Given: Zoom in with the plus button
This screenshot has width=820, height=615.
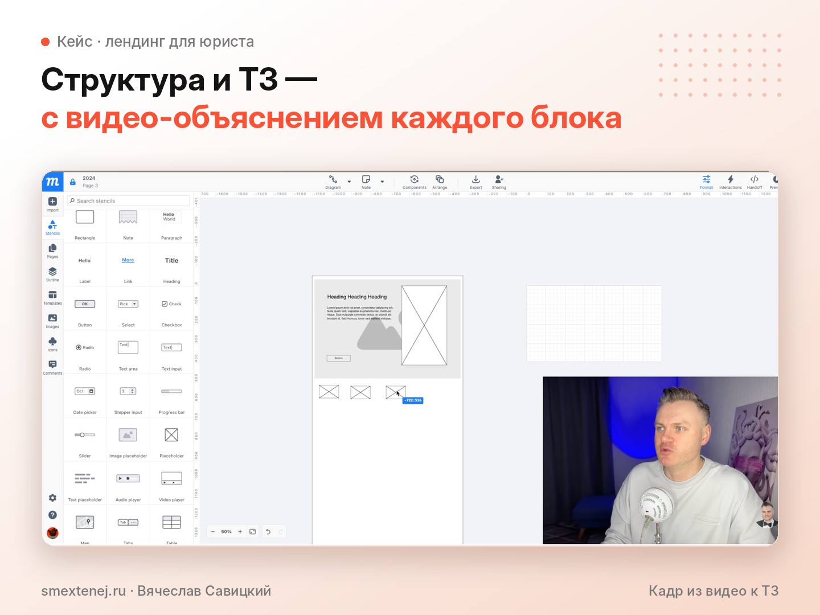Looking at the screenshot, I should point(240,532).
